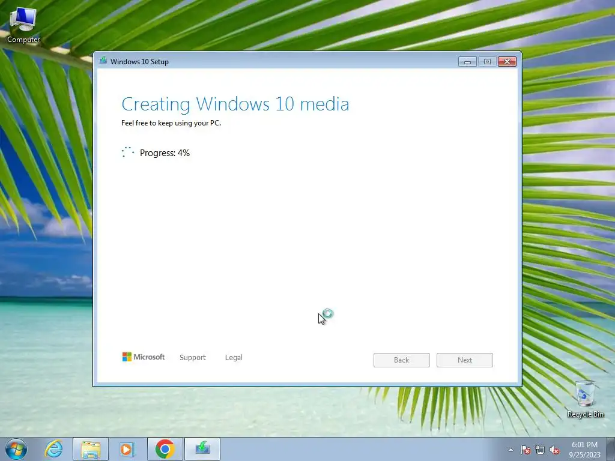Switch to Google Chrome in the taskbar

[x=165, y=449]
